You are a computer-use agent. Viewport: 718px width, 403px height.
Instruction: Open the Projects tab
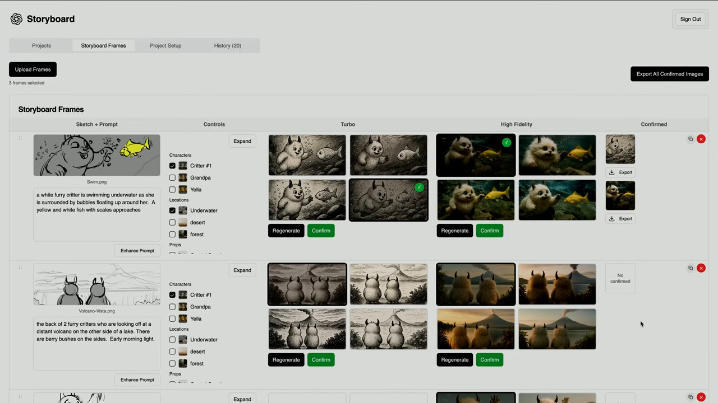[x=42, y=45]
